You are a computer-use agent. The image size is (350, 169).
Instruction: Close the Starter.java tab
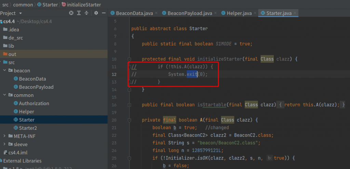point(295,13)
